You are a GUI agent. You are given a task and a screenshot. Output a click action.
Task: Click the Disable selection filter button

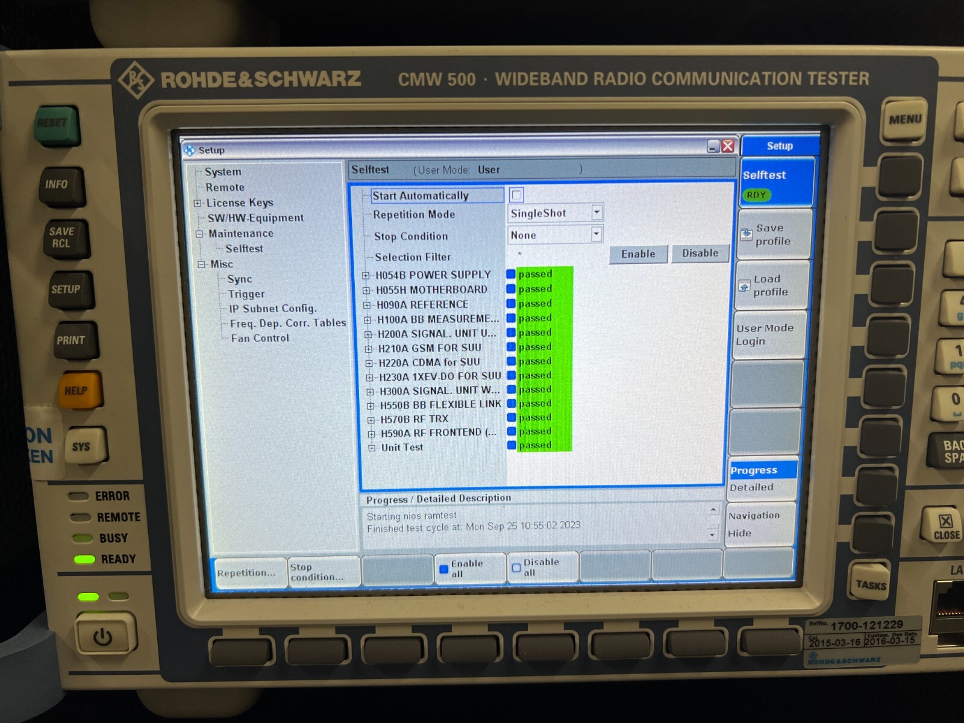click(700, 253)
